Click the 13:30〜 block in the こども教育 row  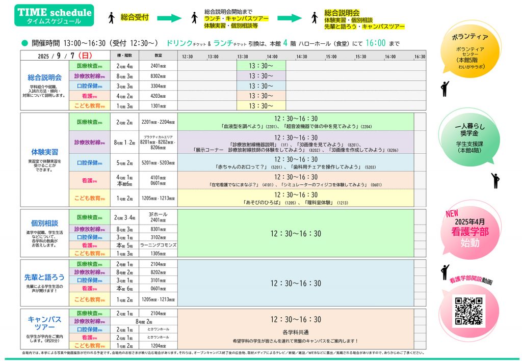(262, 106)
